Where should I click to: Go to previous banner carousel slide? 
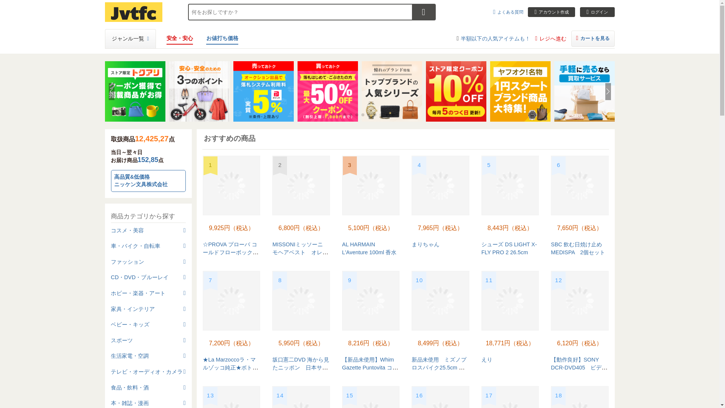coord(112,91)
